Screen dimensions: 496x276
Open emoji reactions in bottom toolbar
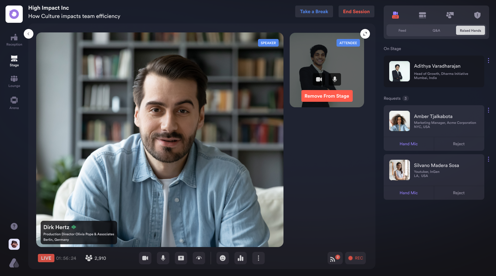(223, 258)
